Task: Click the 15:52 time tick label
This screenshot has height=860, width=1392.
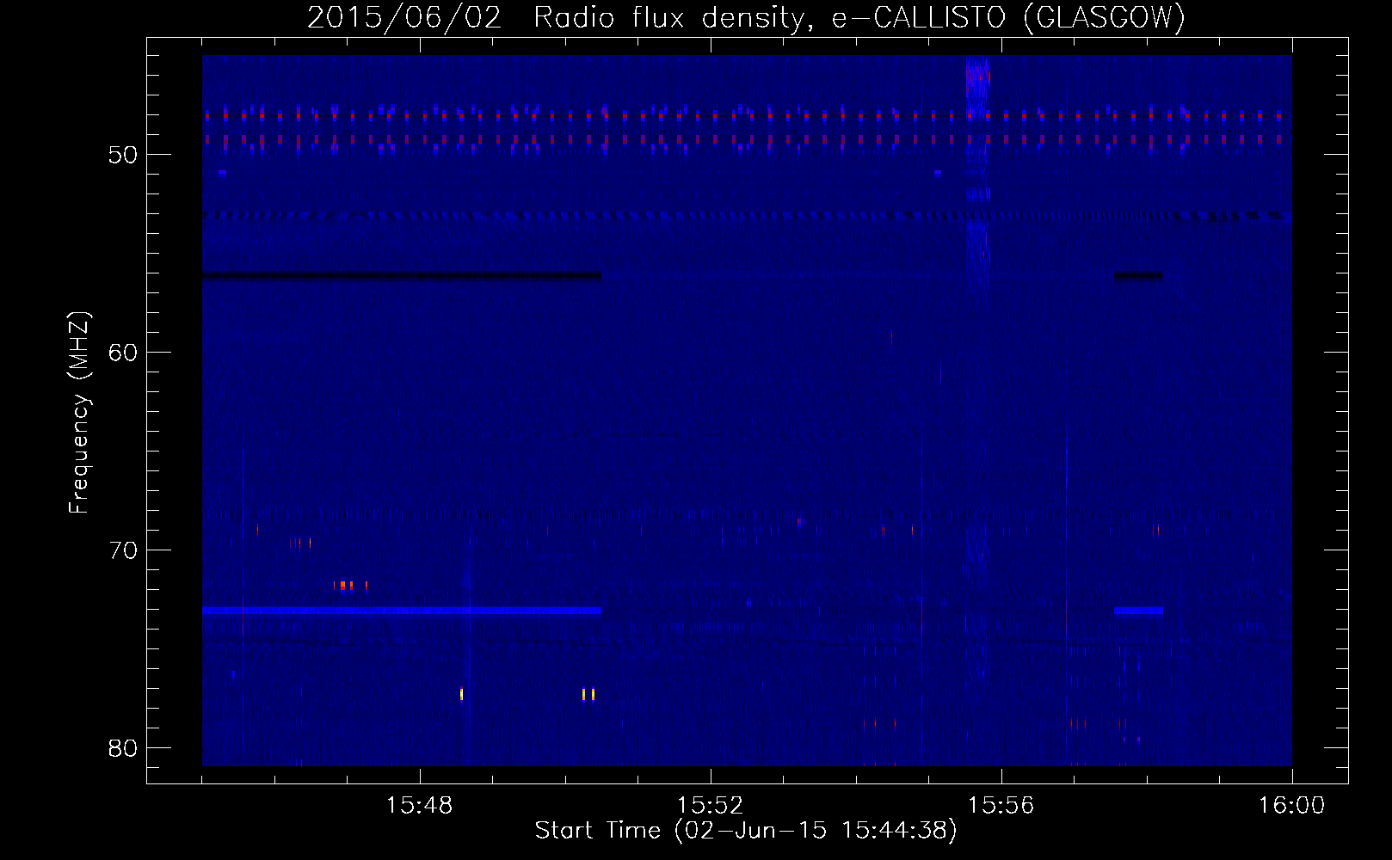Action: (710, 806)
